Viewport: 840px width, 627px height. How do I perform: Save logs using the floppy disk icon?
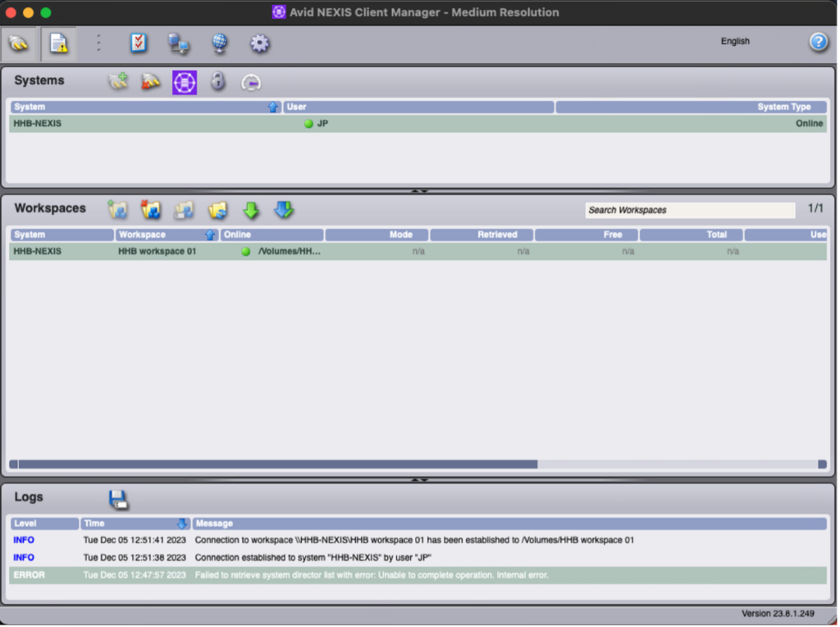click(118, 500)
